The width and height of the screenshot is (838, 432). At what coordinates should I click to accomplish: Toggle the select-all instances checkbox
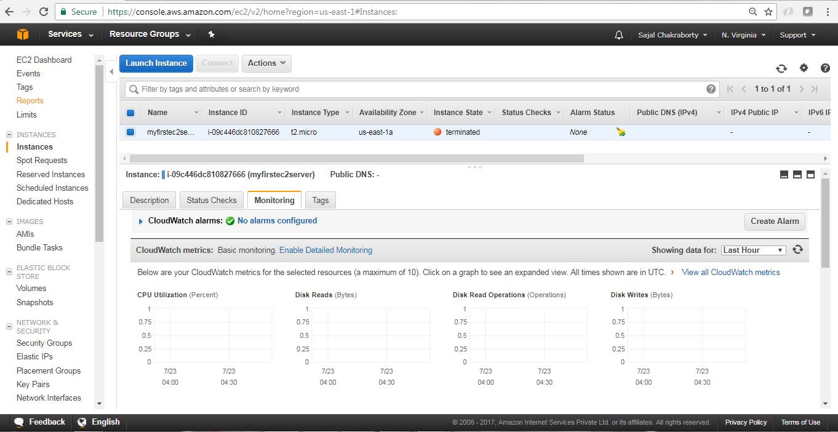click(130, 113)
